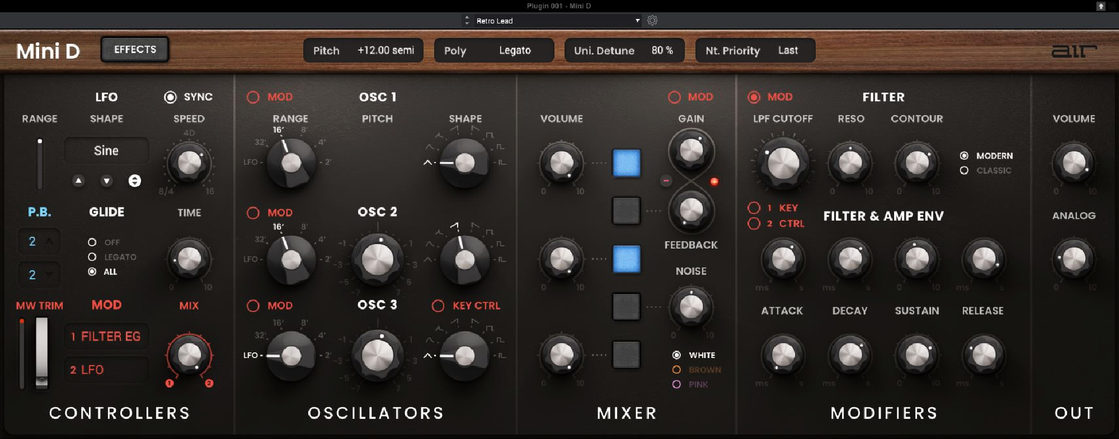Image resolution: width=1119 pixels, height=439 pixels.
Task: Select next LFO shape with down arrow
Action: pyautogui.click(x=107, y=180)
